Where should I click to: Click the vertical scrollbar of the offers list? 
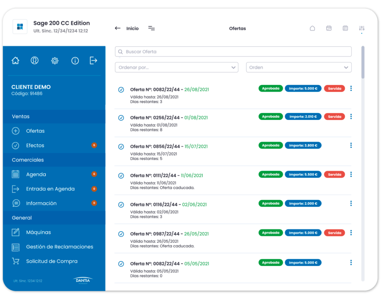pyautogui.click(x=363, y=62)
